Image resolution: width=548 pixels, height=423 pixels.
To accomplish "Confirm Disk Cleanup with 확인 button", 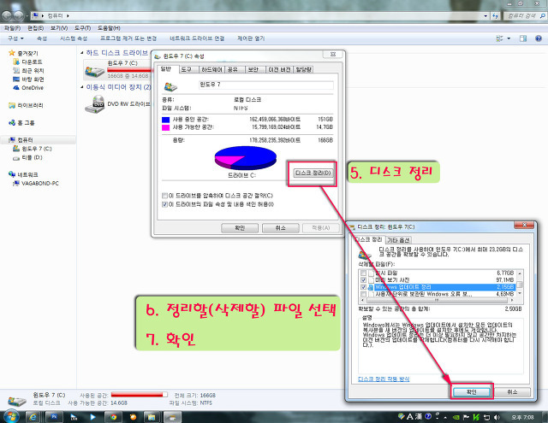I will tap(471, 392).
